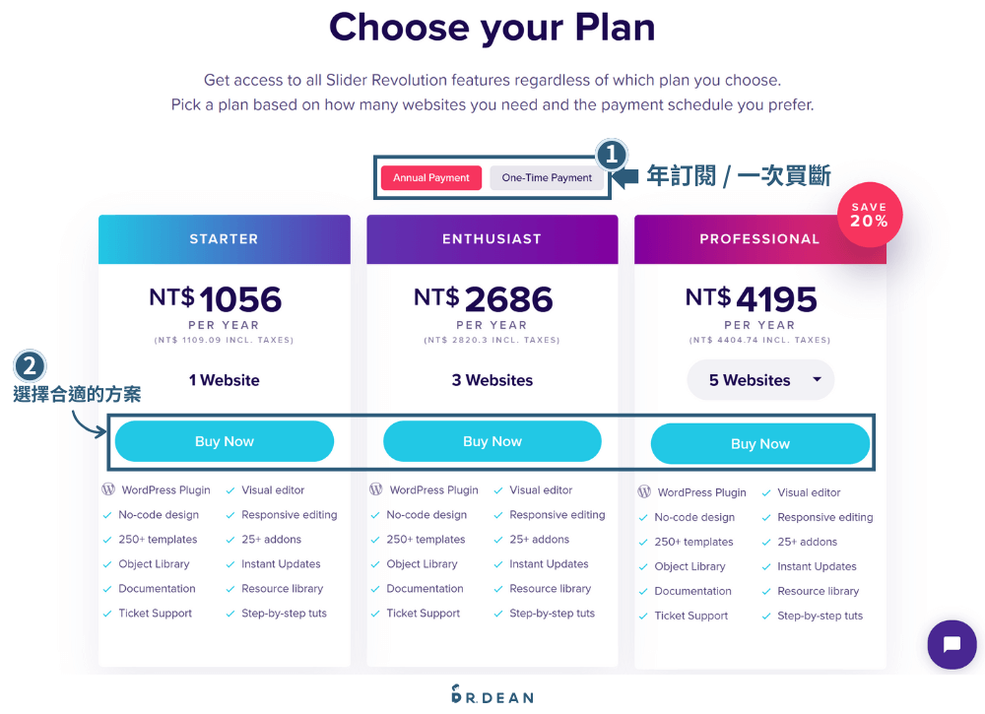Click the WordPress Plugin icon in Professional column

point(645,492)
